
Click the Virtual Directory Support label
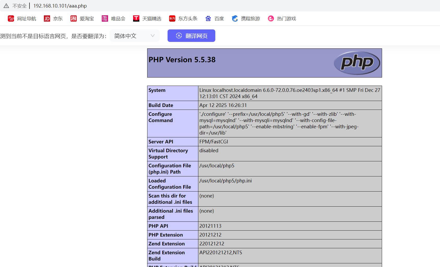168,154
